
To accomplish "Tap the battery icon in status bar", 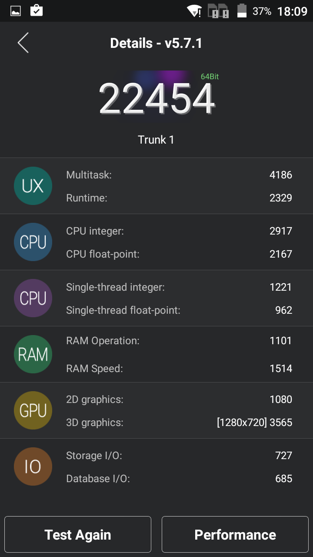I will tap(242, 11).
